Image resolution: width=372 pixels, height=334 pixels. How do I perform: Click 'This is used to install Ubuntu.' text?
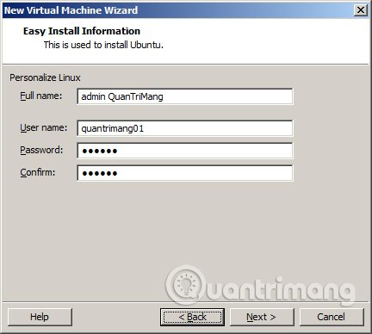pos(103,45)
